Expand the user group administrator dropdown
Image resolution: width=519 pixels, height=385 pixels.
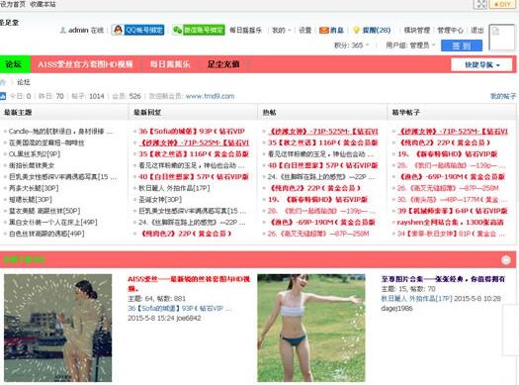[x=410, y=46]
